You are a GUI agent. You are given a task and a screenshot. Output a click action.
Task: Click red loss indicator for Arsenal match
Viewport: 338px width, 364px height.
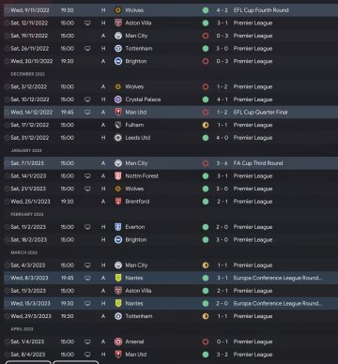pyautogui.click(x=206, y=341)
